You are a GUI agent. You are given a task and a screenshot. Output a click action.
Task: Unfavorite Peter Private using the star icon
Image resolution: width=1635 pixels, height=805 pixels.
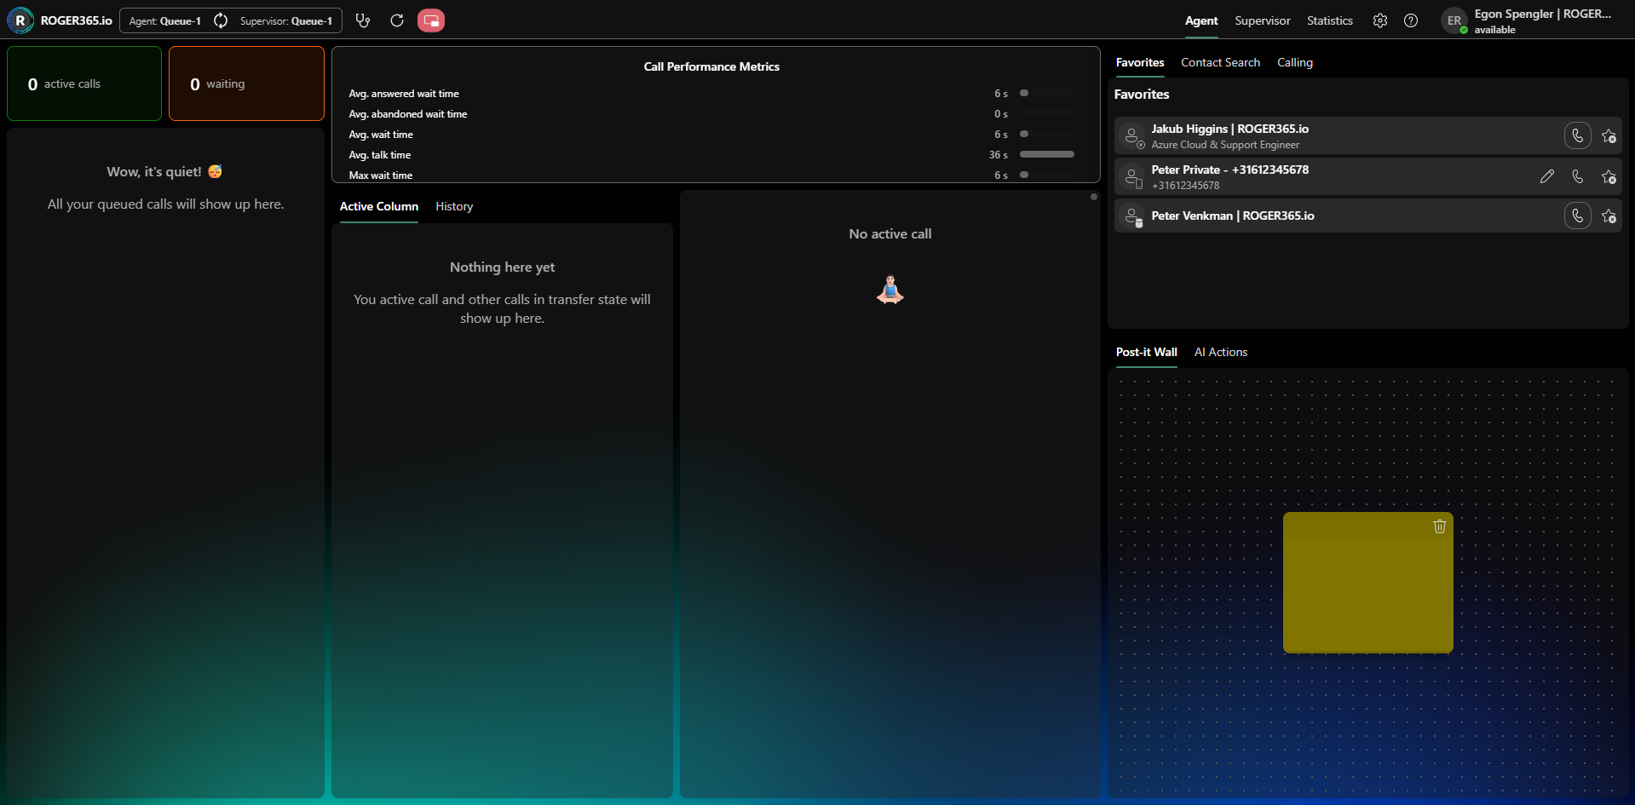[1609, 176]
